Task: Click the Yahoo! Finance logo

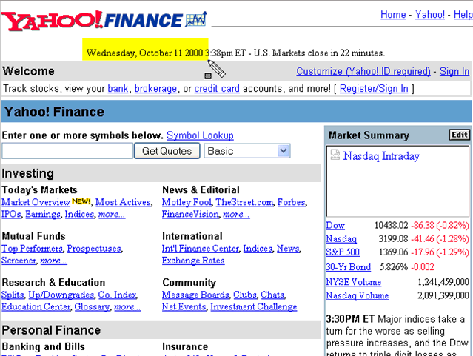Action: [104, 20]
